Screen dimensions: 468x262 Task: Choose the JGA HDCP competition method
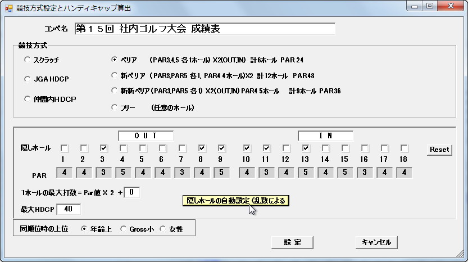[27, 79]
